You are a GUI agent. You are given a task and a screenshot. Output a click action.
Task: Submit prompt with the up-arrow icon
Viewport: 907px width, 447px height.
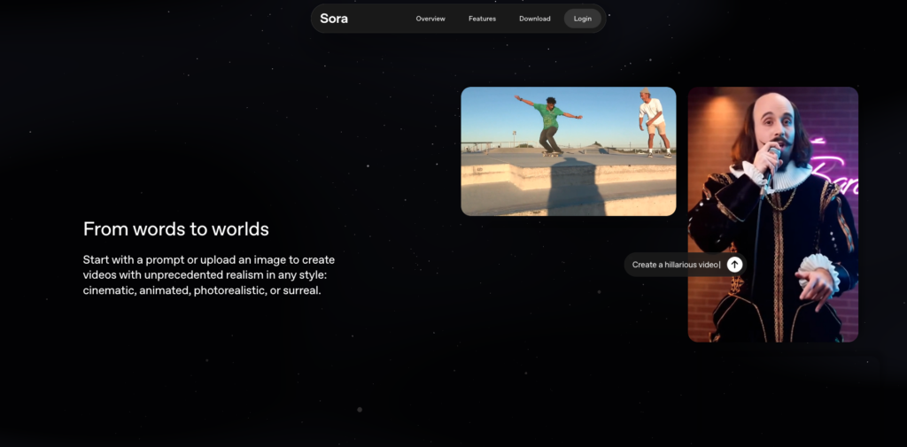click(734, 265)
